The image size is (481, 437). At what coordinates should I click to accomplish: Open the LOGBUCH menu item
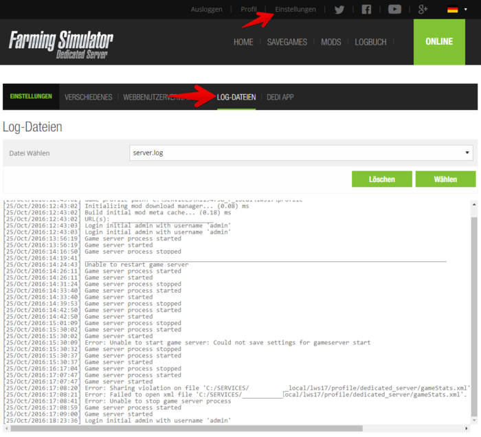point(370,42)
